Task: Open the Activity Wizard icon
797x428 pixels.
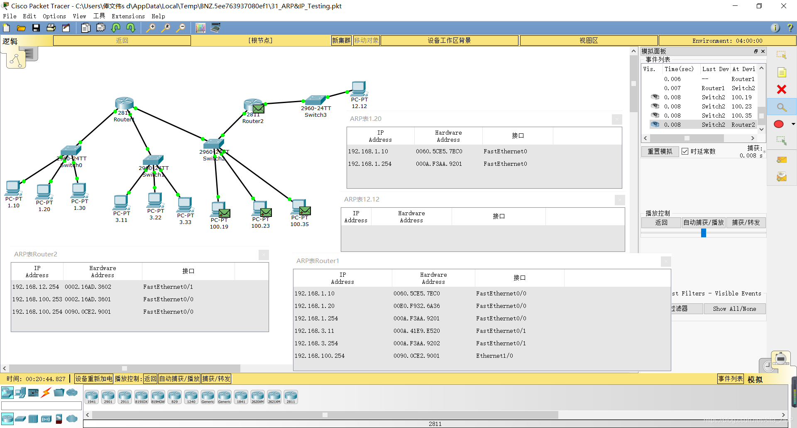Action: 66,28
